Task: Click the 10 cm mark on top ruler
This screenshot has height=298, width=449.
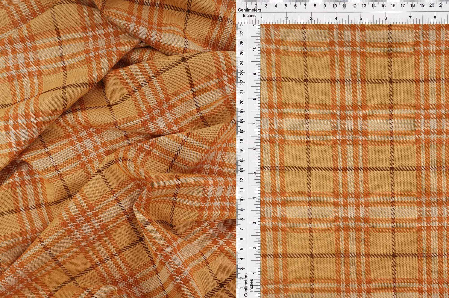Action: [335, 5]
